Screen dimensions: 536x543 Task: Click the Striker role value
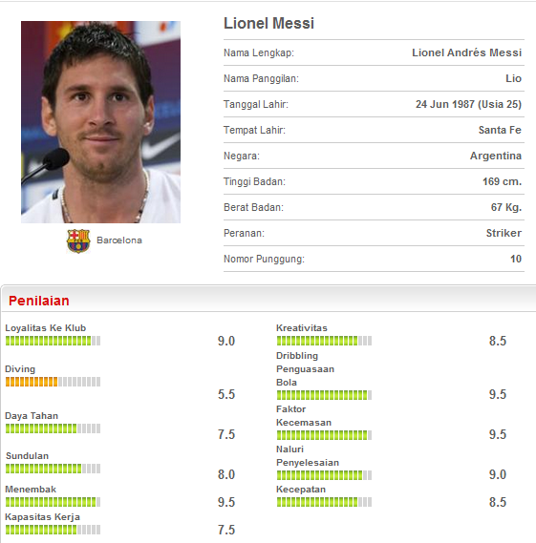[504, 233]
